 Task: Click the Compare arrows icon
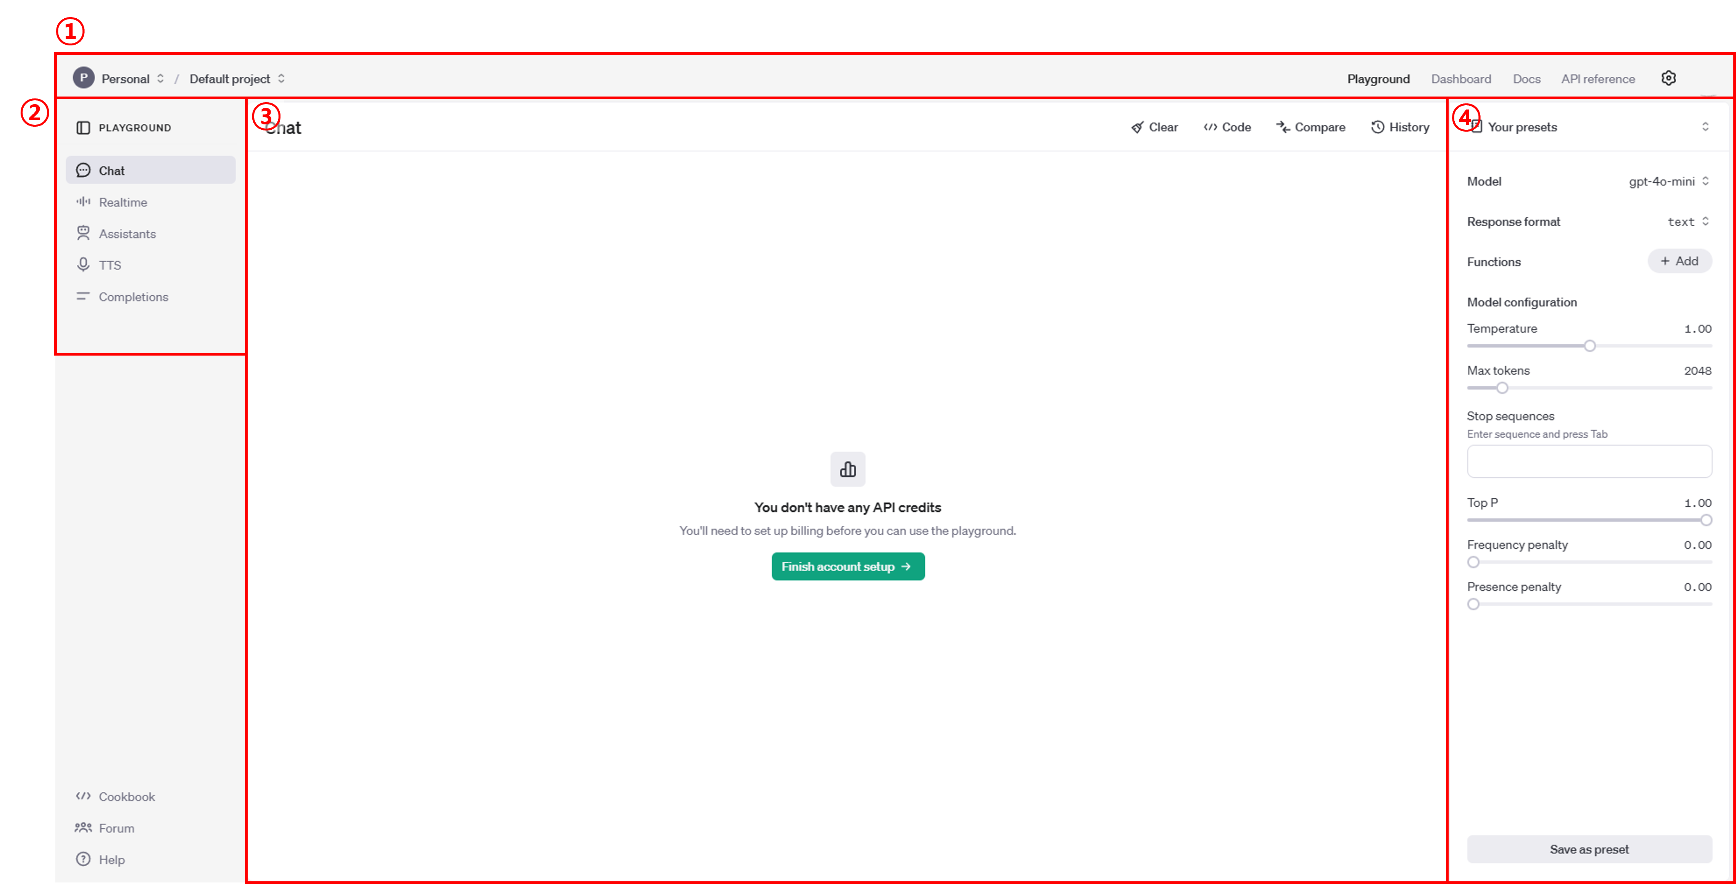(1283, 127)
